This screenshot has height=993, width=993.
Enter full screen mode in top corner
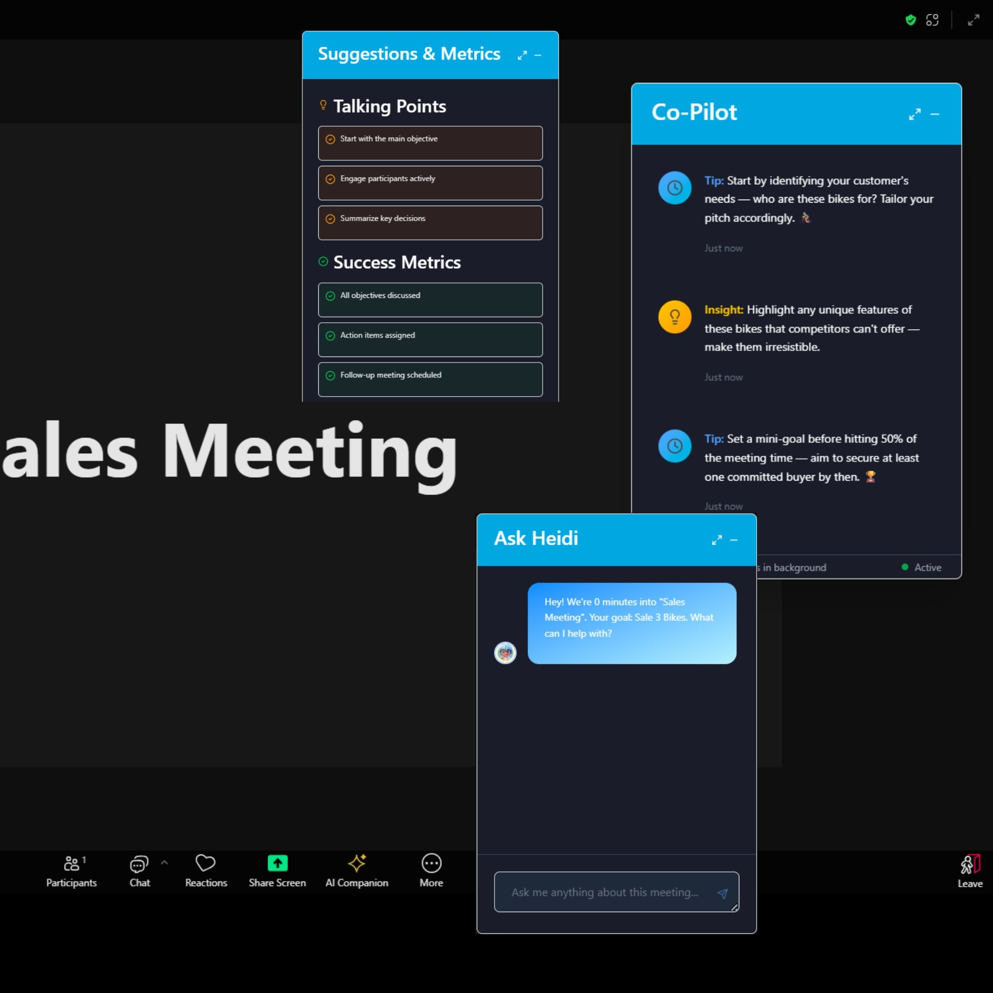pyautogui.click(x=973, y=20)
